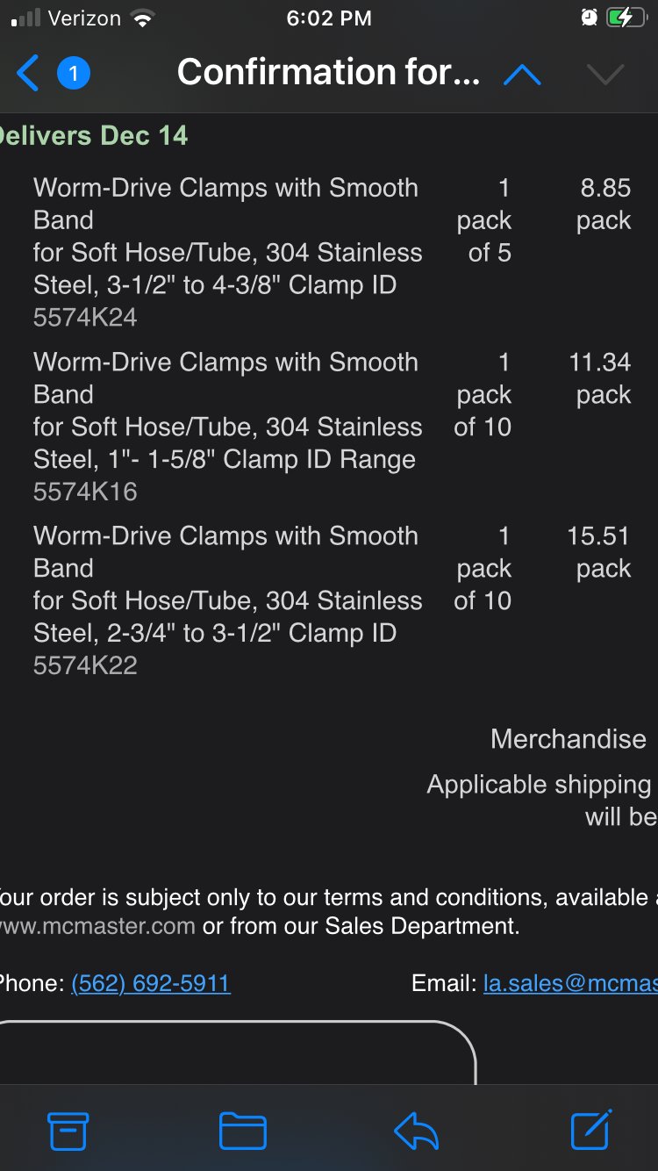Tap the Confirmation for... email subject title
Image resolution: width=658 pixels, height=1171 pixels.
328,72
